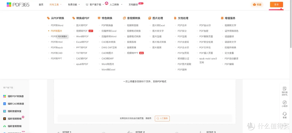Open the Word转PDF link
This screenshot has width=292, height=133.
tap(82, 36)
